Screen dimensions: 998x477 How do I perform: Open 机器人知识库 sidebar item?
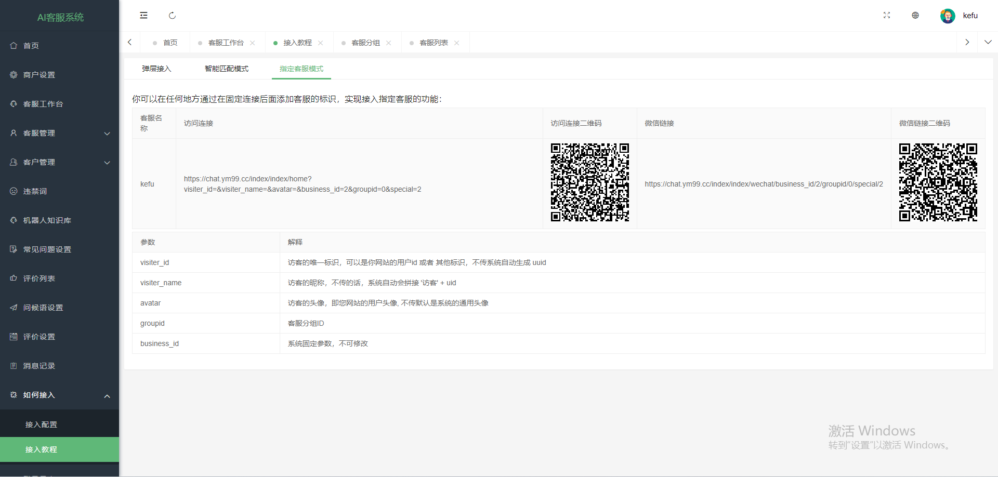tap(59, 220)
